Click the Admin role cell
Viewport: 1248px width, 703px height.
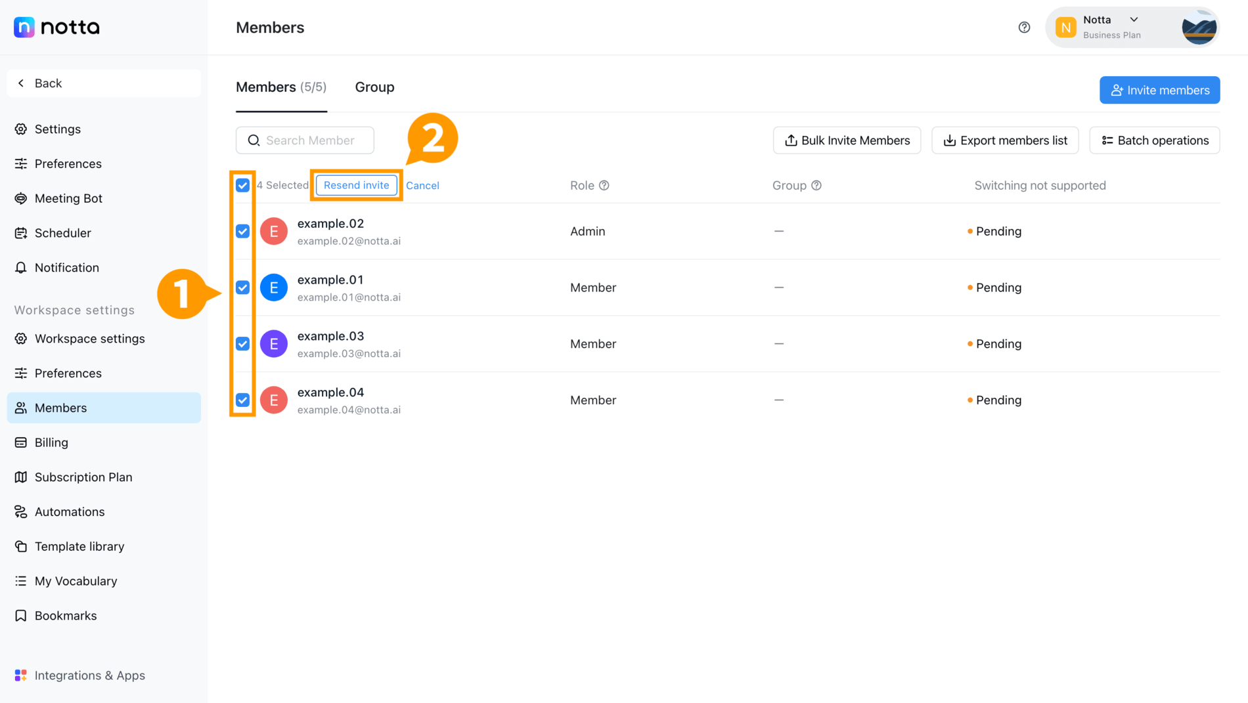point(587,231)
